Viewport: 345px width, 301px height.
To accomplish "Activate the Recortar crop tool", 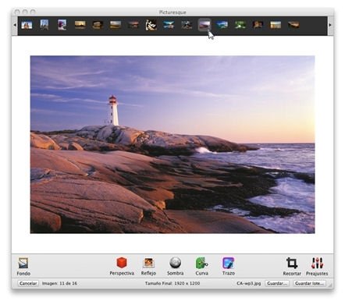I will click(x=292, y=267).
